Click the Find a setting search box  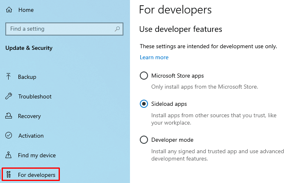click(59, 29)
